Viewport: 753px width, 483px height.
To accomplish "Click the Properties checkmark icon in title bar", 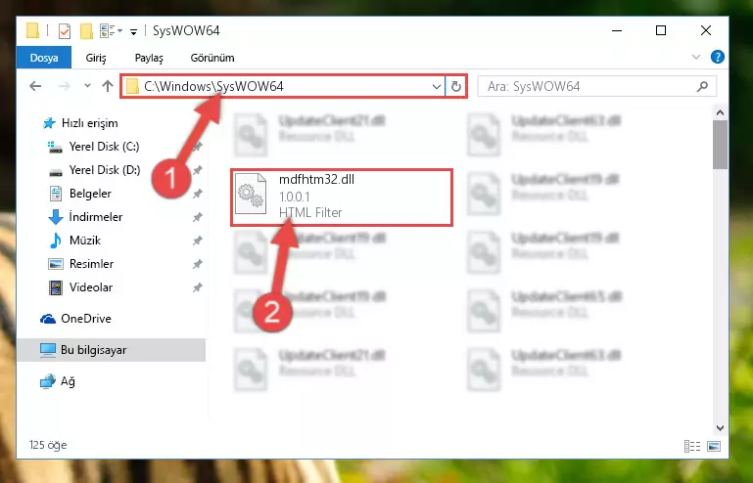I will tap(65, 31).
